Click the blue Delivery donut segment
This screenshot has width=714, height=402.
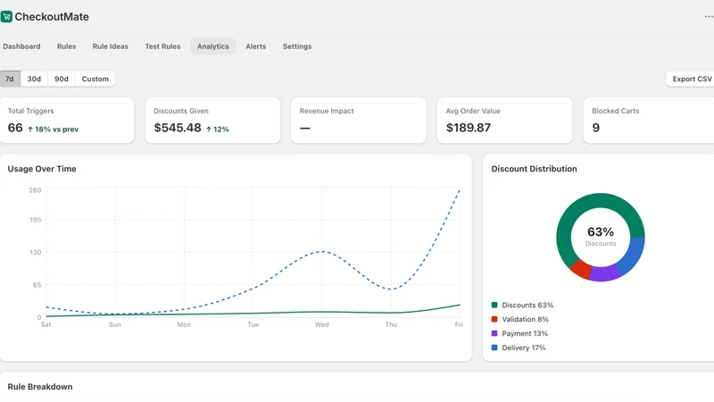633,255
